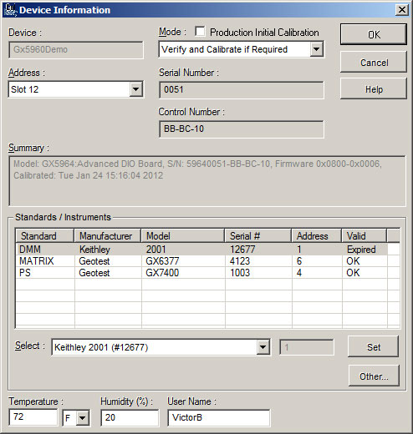
Task: Click the Control Number field BB-BC-10
Action: 242,129
